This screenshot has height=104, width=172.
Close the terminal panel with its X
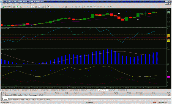pyautogui.click(x=1, y=92)
